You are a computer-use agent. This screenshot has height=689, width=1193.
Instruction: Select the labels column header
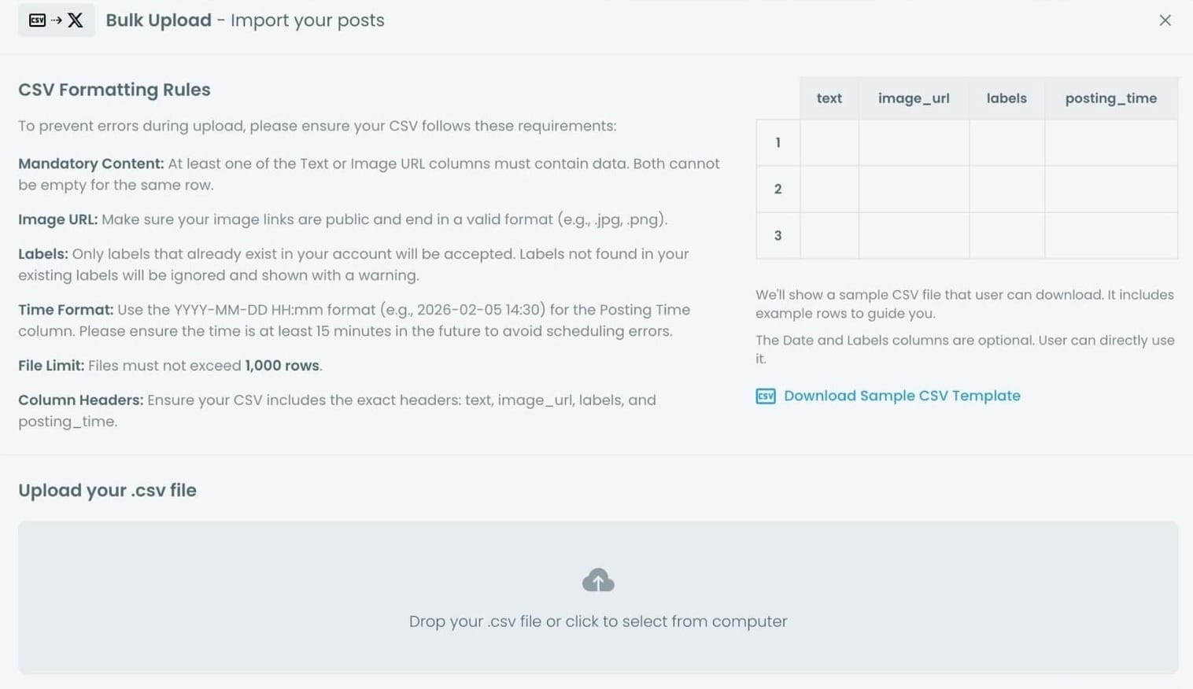coord(1006,98)
